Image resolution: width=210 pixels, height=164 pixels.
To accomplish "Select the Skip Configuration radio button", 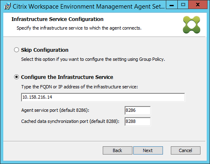I will [x=17, y=50].
